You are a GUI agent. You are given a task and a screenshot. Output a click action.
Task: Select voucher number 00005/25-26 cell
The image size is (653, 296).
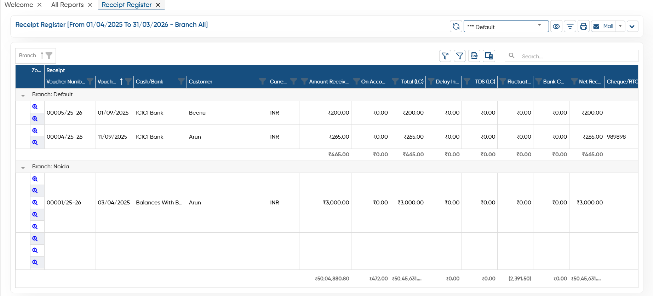(x=70, y=113)
